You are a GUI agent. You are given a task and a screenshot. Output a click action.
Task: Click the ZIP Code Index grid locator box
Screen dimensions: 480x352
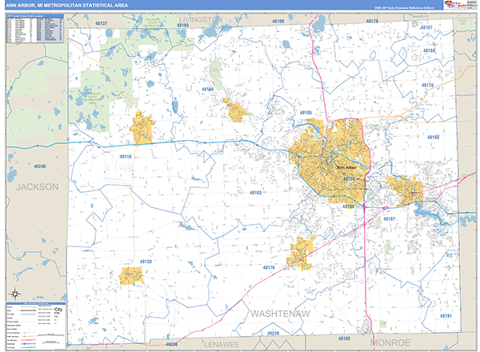coord(34,27)
